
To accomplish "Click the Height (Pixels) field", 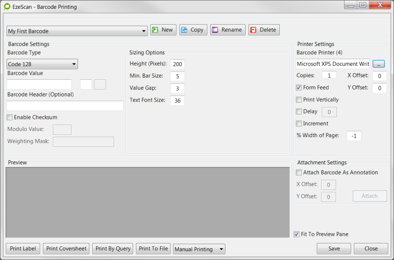I will tap(177, 64).
